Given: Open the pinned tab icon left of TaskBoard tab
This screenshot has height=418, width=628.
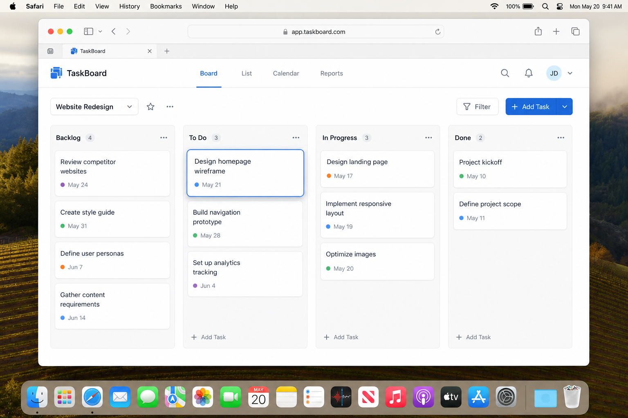Looking at the screenshot, I should pyautogui.click(x=50, y=51).
